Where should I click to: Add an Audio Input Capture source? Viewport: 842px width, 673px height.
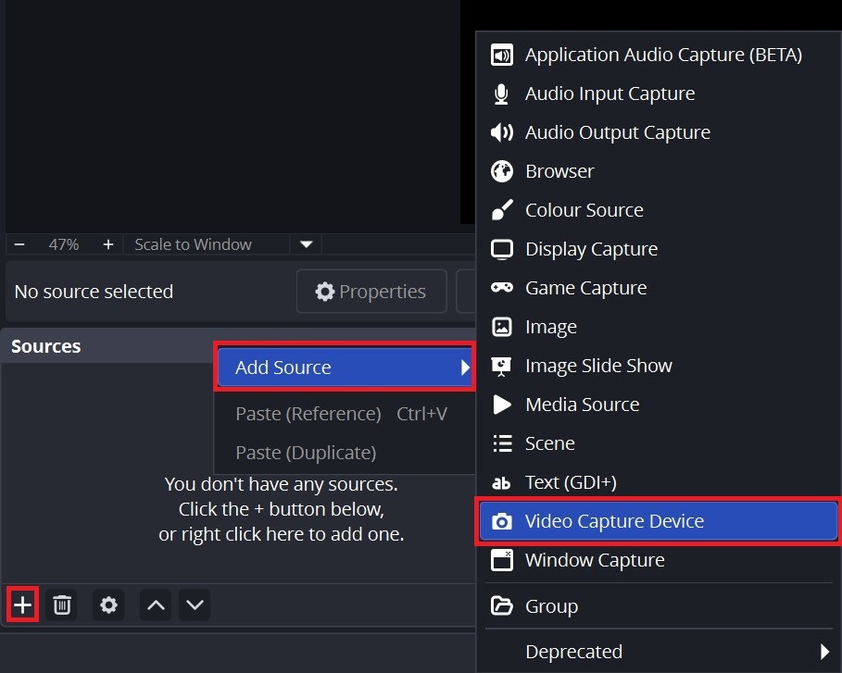pos(610,93)
